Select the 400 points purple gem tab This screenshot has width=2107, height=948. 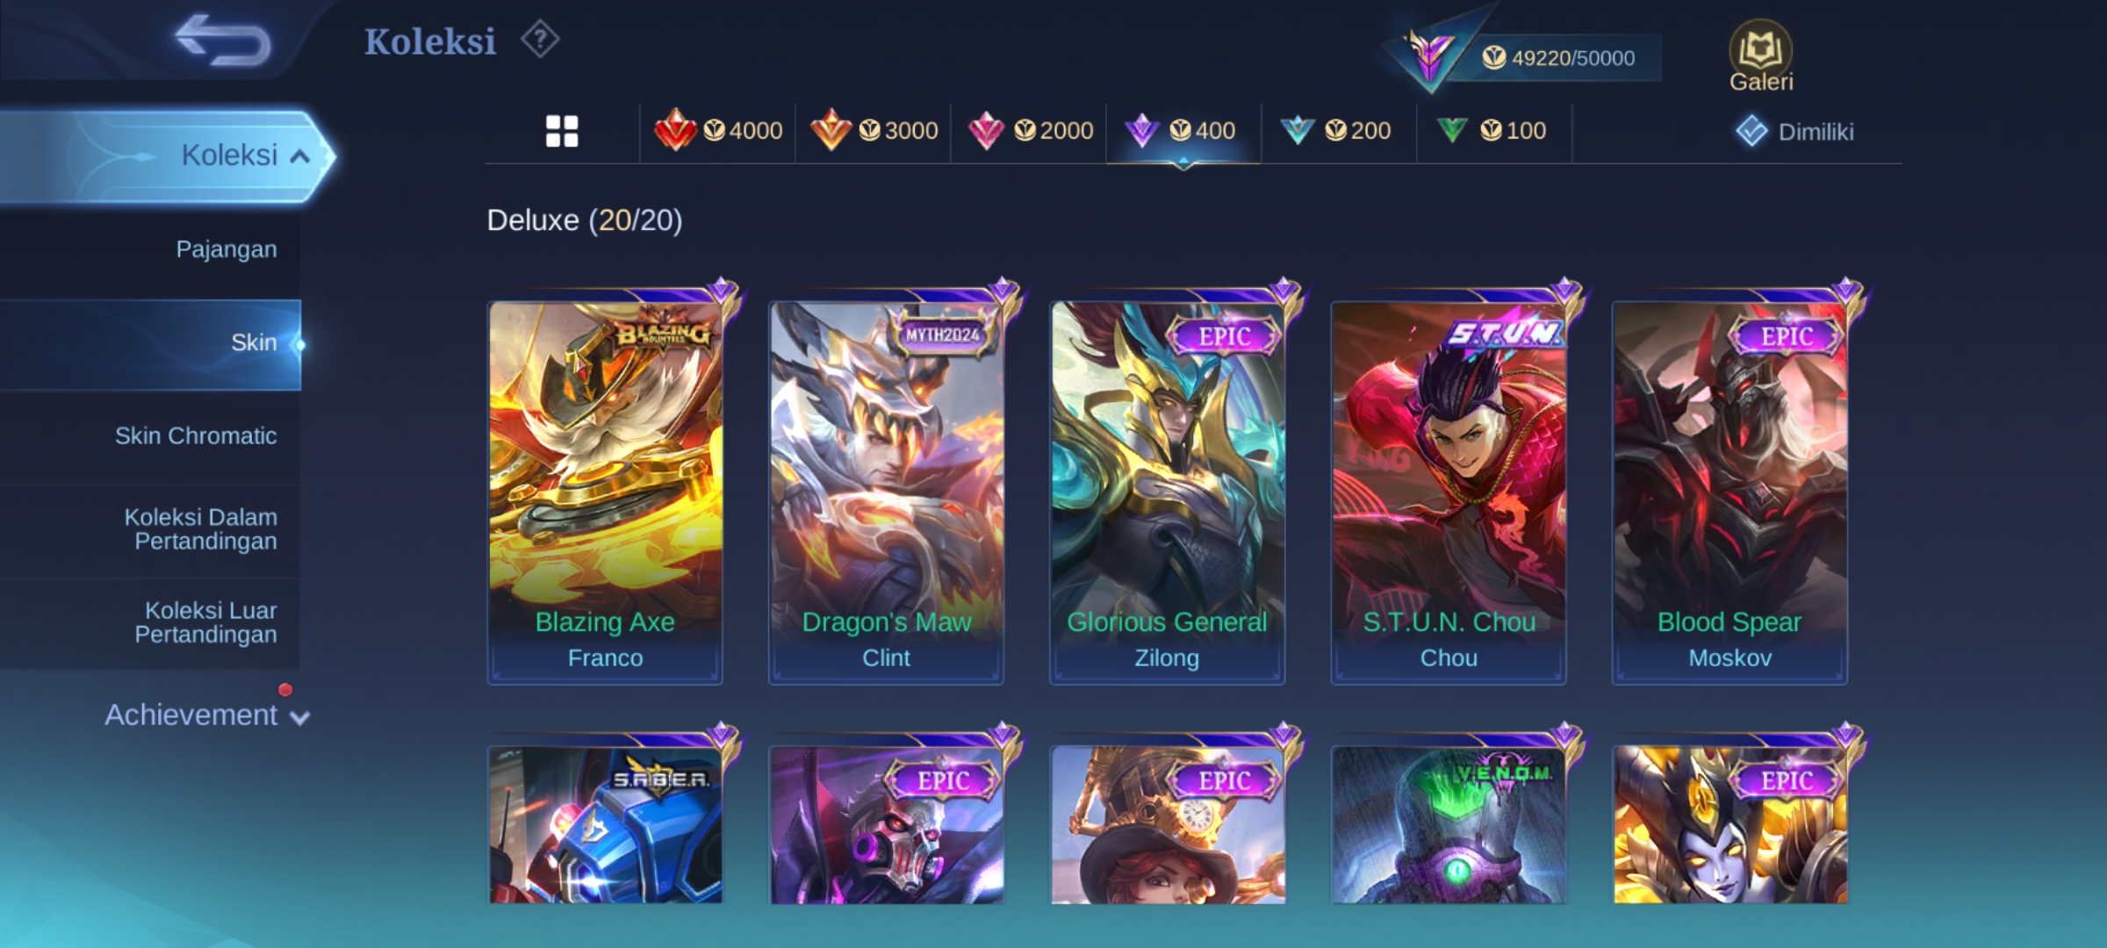(x=1183, y=132)
